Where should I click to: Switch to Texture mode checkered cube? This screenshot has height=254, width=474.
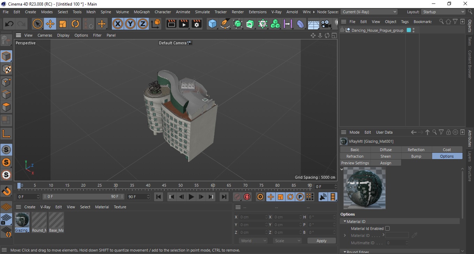coord(6,69)
